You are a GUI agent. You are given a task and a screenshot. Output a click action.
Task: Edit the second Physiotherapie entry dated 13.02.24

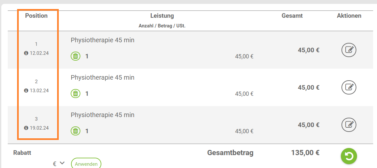[x=349, y=87]
